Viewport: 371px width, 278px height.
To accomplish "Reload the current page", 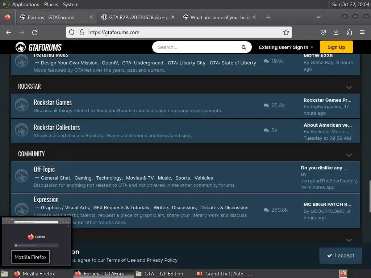I will pos(35,32).
